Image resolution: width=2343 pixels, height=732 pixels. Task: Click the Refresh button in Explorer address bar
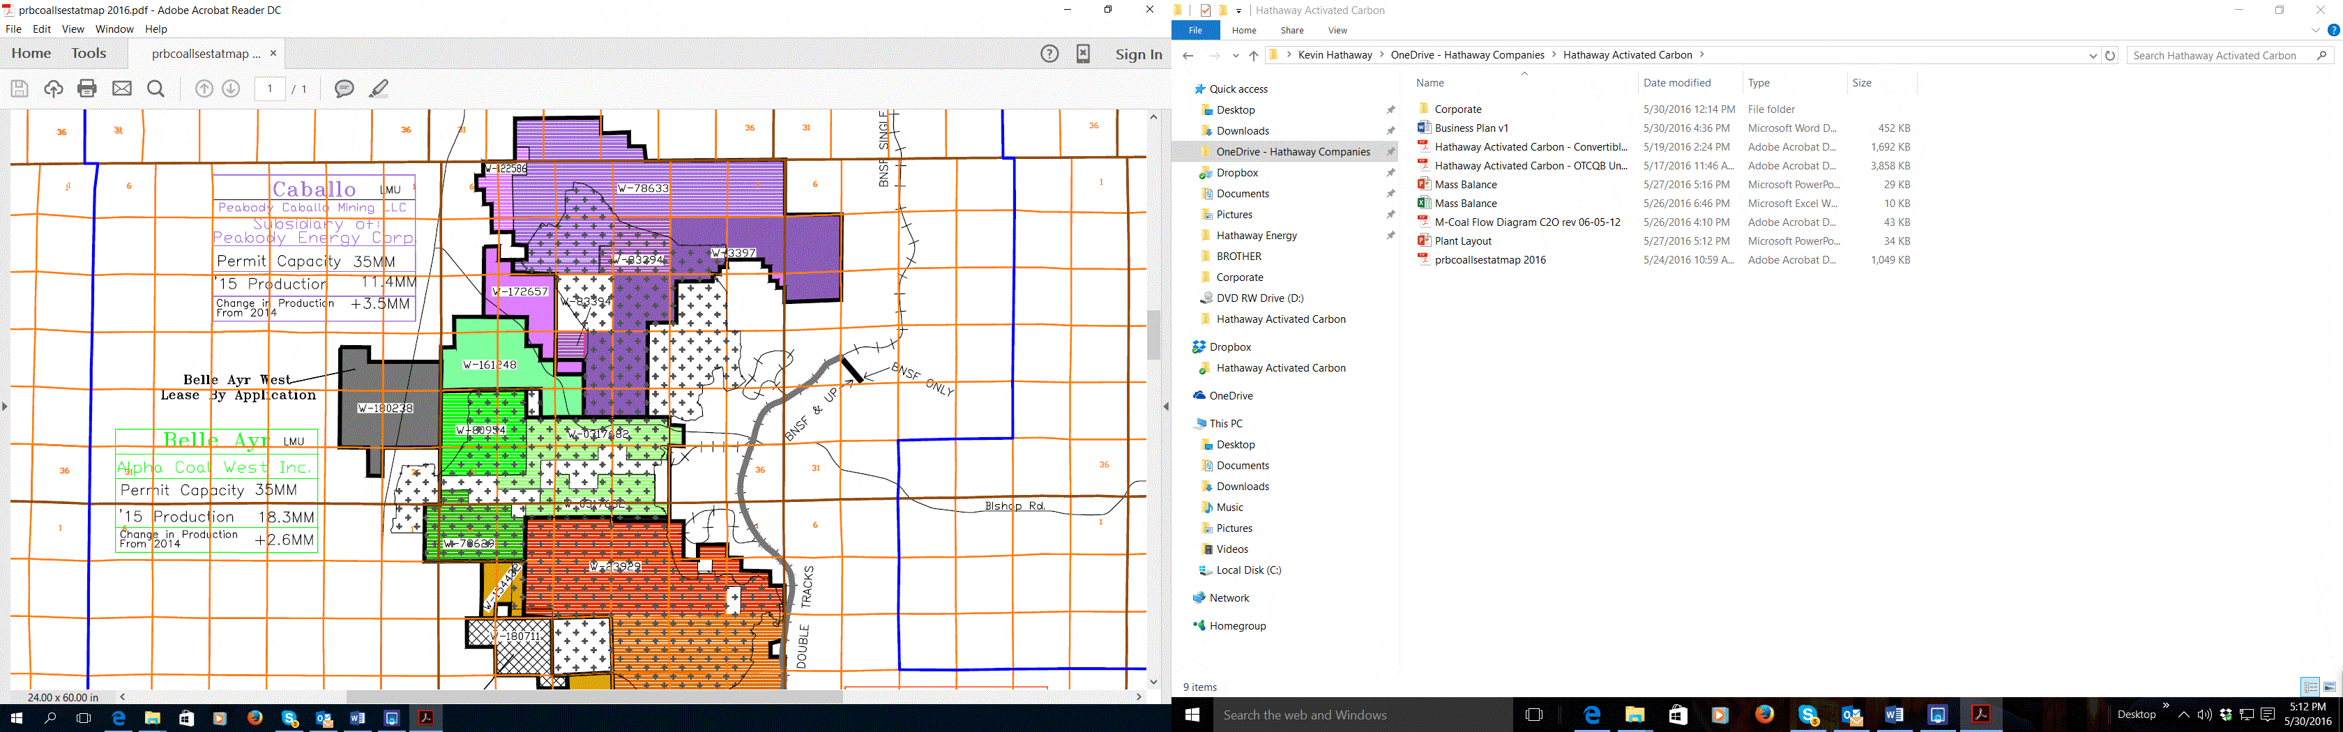coord(2110,56)
